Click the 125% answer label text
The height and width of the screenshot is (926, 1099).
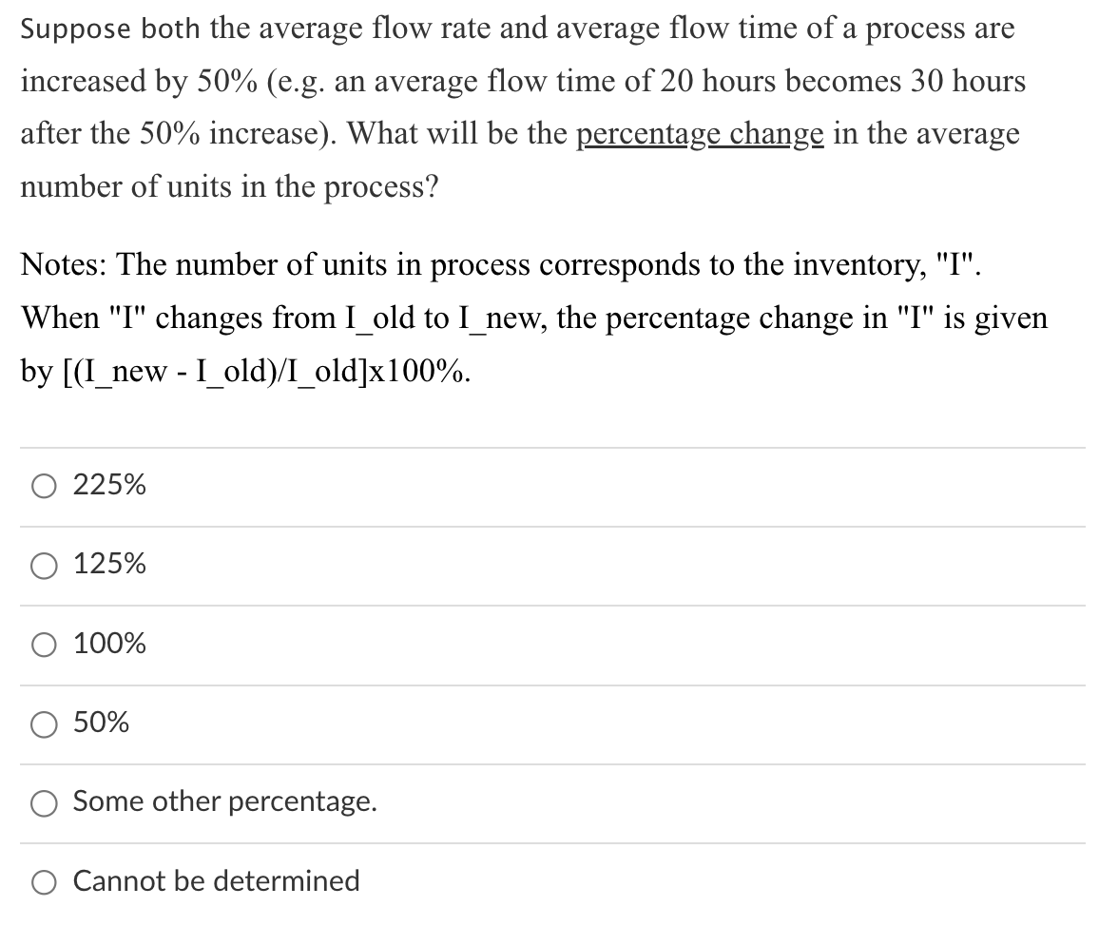108,566
